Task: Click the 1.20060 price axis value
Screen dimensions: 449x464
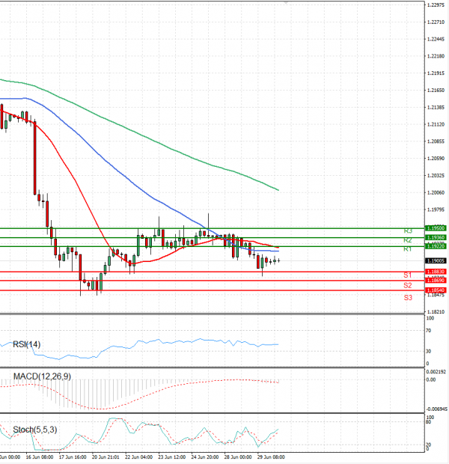Action: (436, 192)
